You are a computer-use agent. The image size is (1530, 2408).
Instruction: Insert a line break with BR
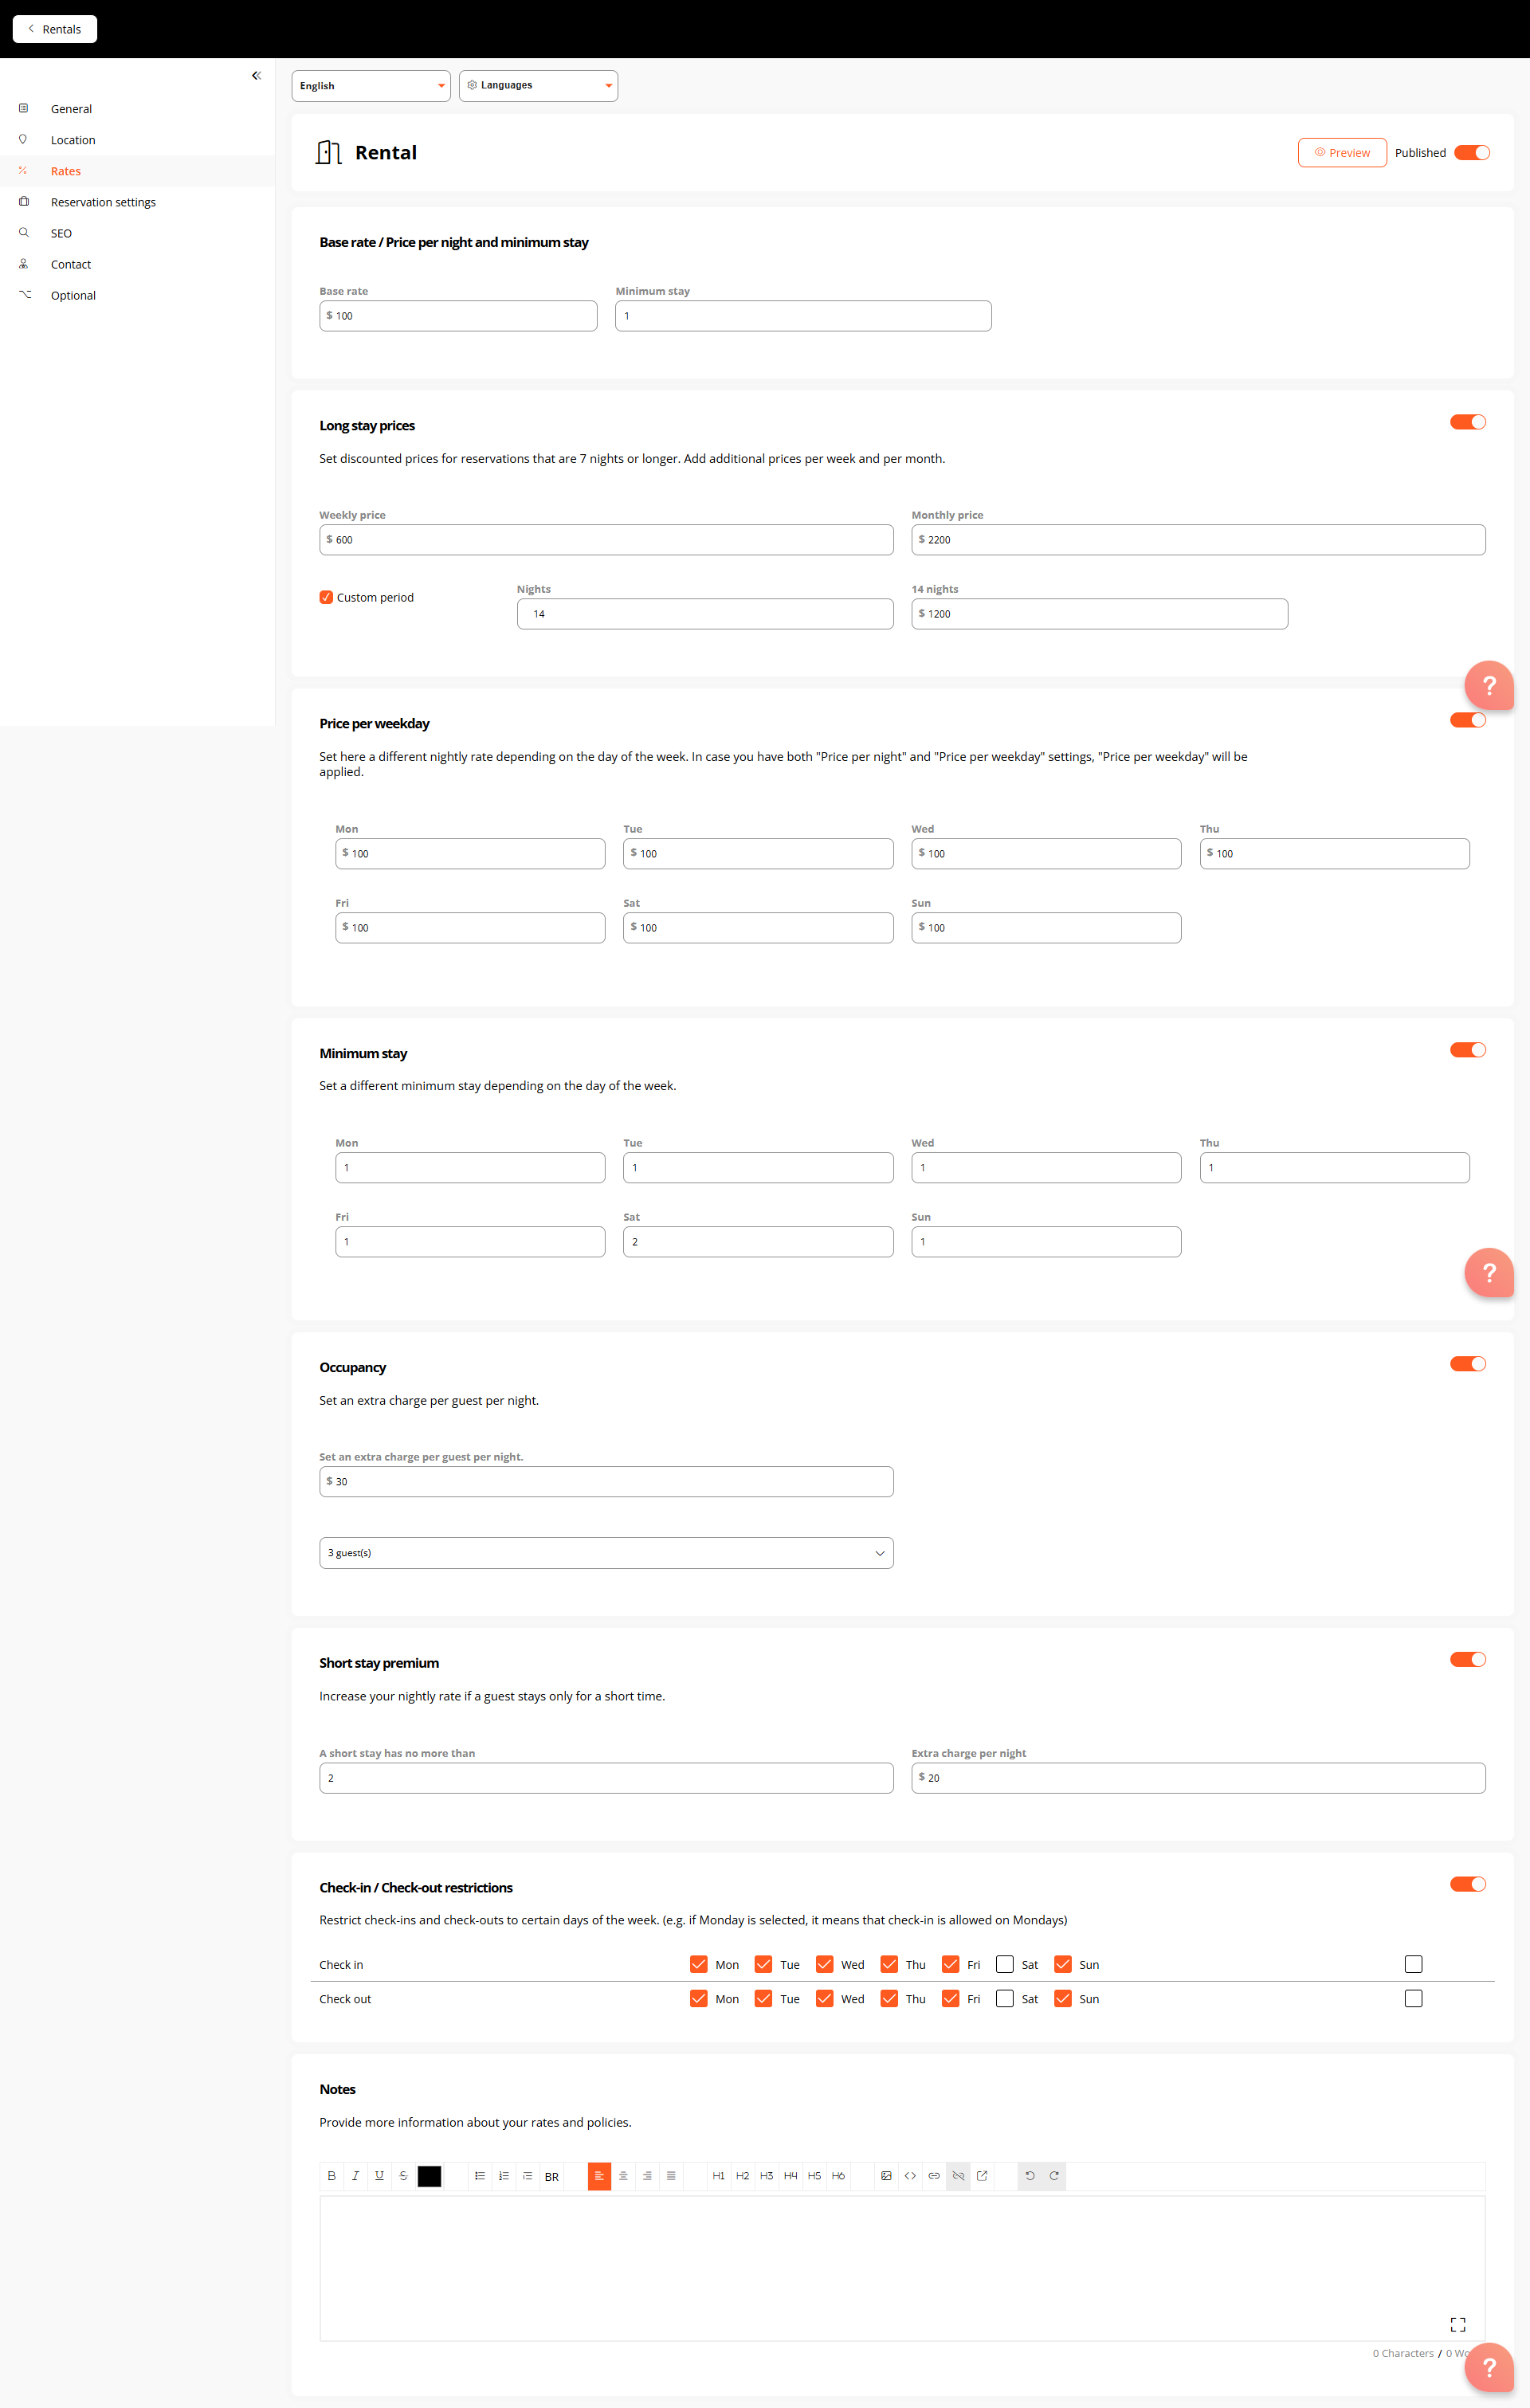(552, 2176)
